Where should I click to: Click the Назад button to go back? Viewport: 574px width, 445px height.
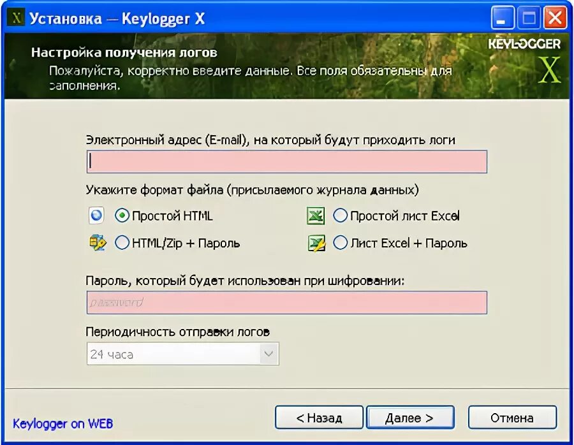pos(319,418)
